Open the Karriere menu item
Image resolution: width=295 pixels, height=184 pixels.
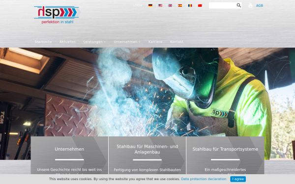pyautogui.click(x=155, y=42)
